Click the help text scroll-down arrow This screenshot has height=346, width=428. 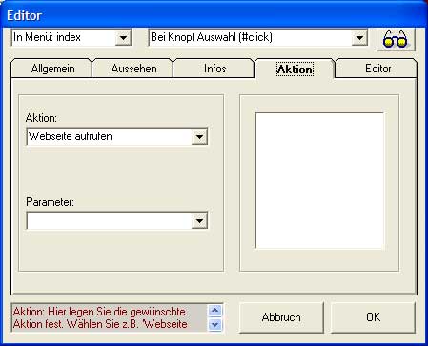pyautogui.click(x=215, y=324)
